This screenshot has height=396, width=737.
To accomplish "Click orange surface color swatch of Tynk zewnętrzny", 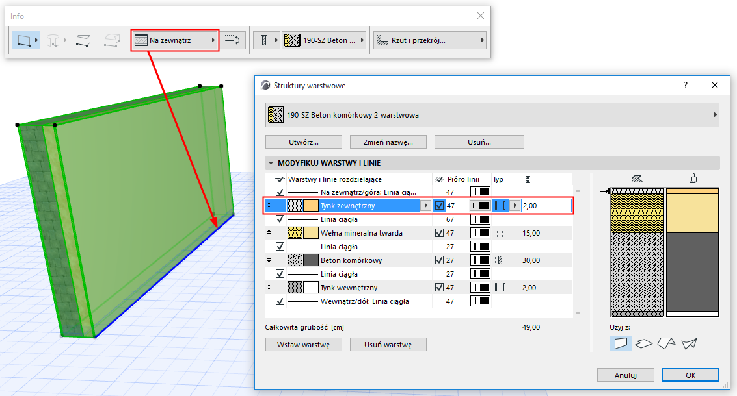I will [311, 206].
